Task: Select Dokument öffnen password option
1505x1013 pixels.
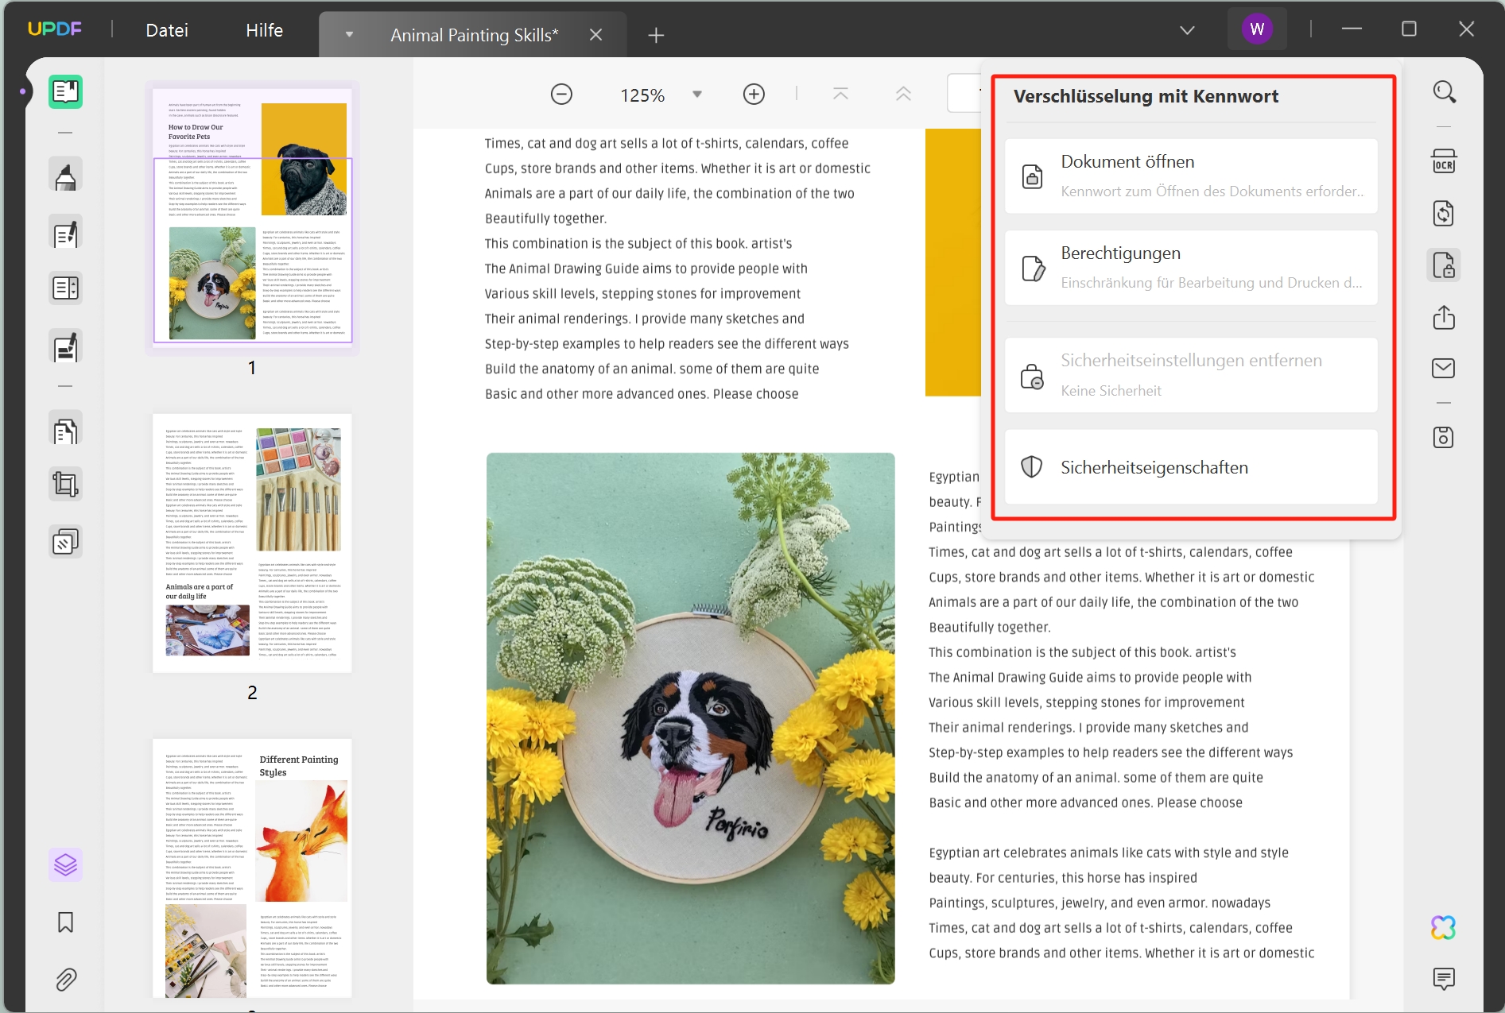Action: pos(1191,176)
